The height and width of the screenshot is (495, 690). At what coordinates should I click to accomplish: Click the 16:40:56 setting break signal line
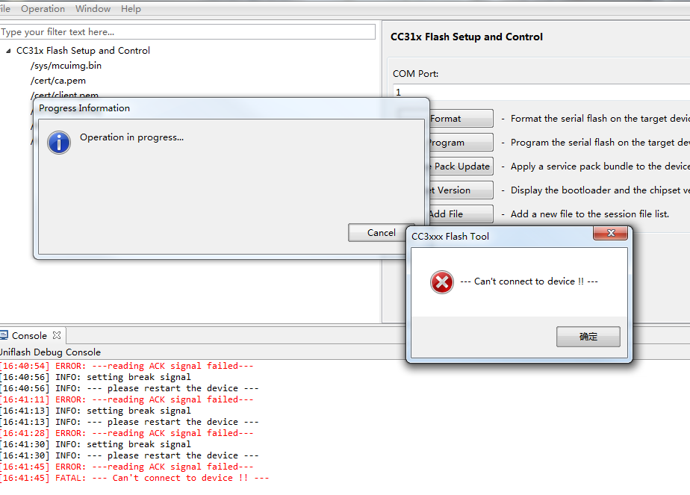[96, 377]
